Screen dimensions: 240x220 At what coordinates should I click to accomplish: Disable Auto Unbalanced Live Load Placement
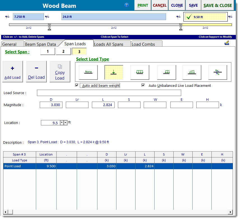(143, 85)
